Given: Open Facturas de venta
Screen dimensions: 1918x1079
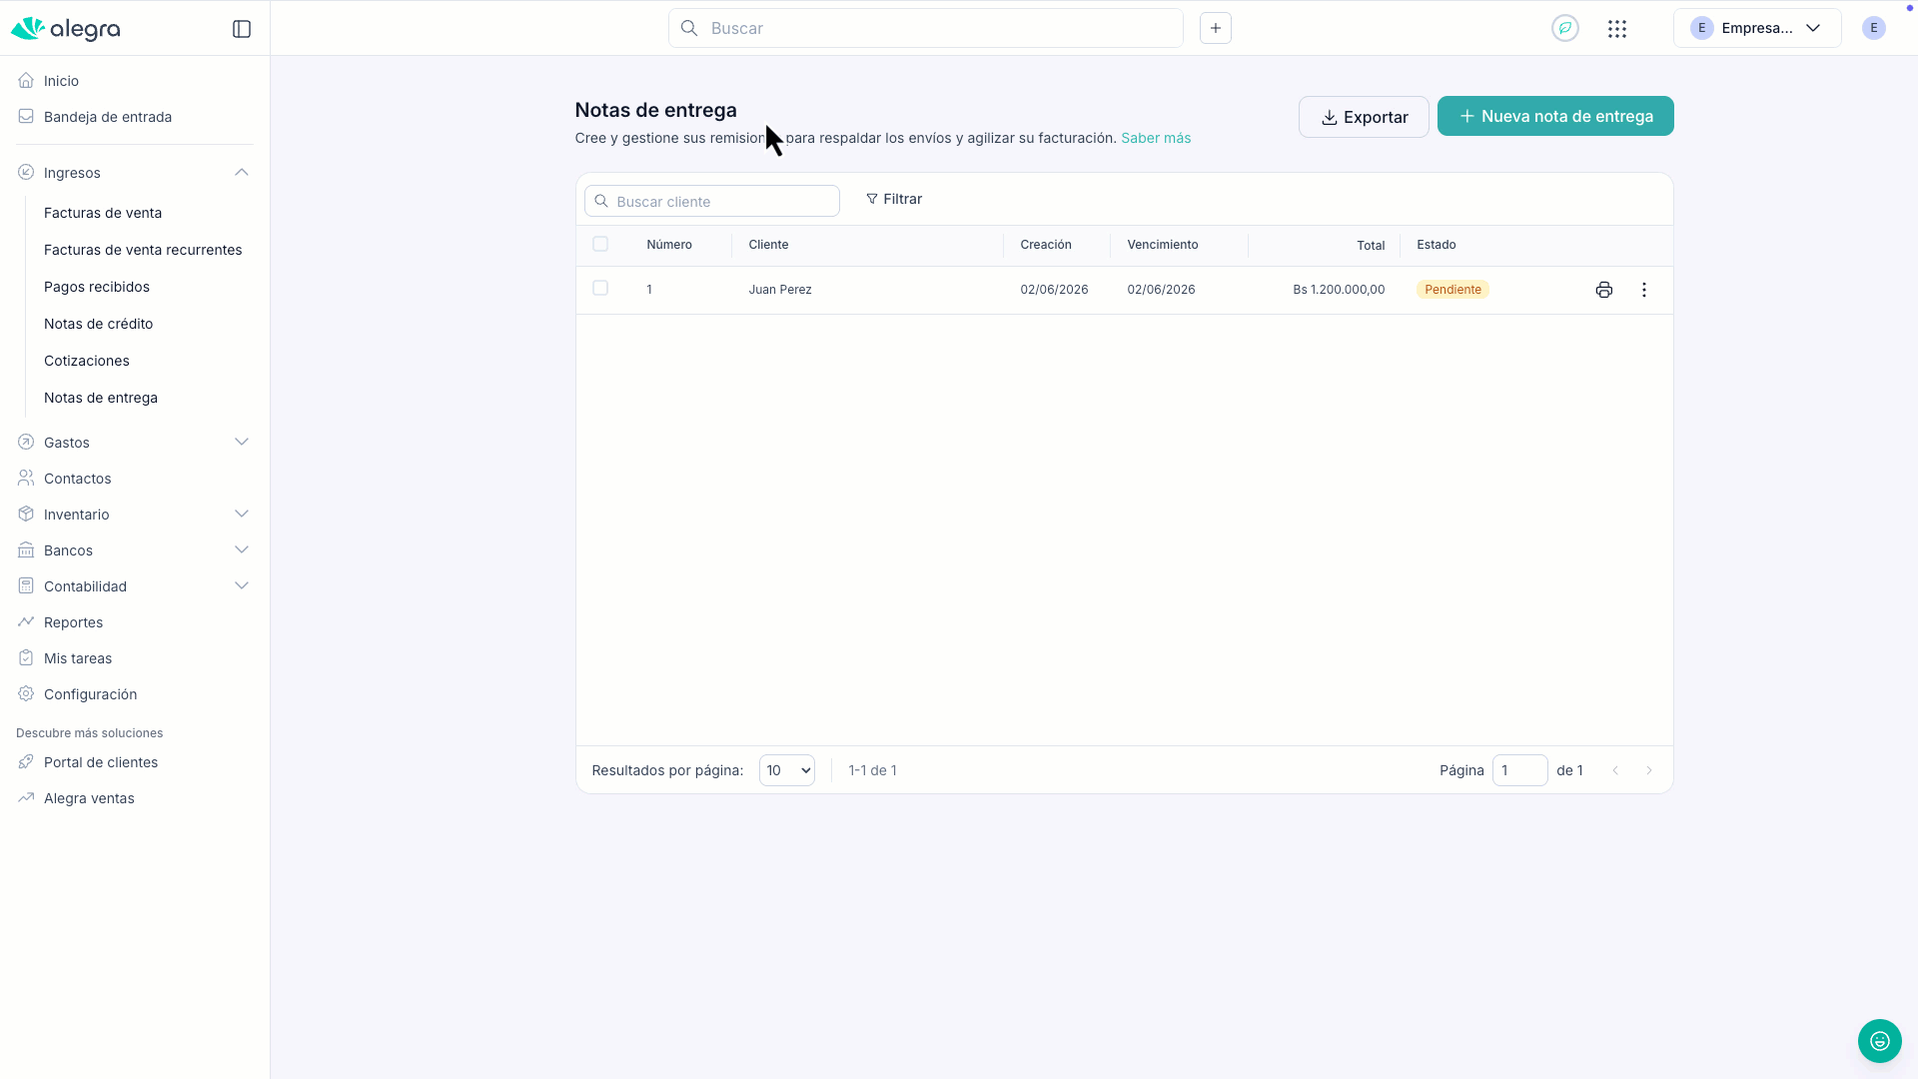Looking at the screenshot, I should 103,213.
